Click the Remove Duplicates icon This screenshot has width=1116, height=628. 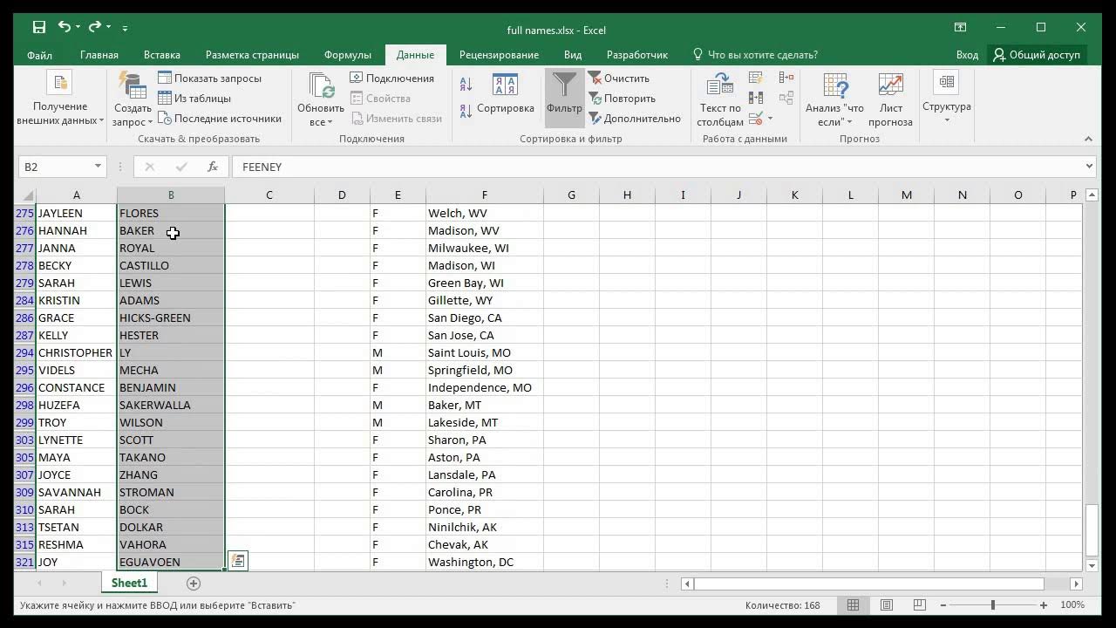pos(755,98)
